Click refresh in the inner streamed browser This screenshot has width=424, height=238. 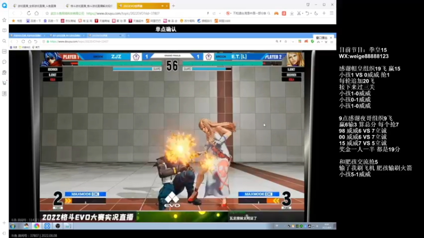[23, 42]
